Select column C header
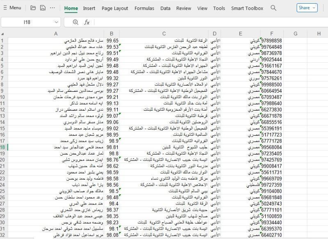This screenshot has height=239, width=328. coord(164,34)
